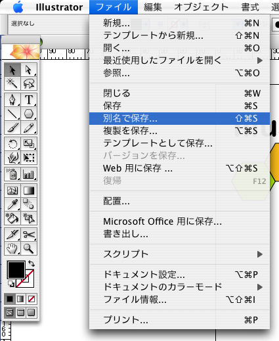
Task: Choose プリント... menu item
Action: point(179,320)
